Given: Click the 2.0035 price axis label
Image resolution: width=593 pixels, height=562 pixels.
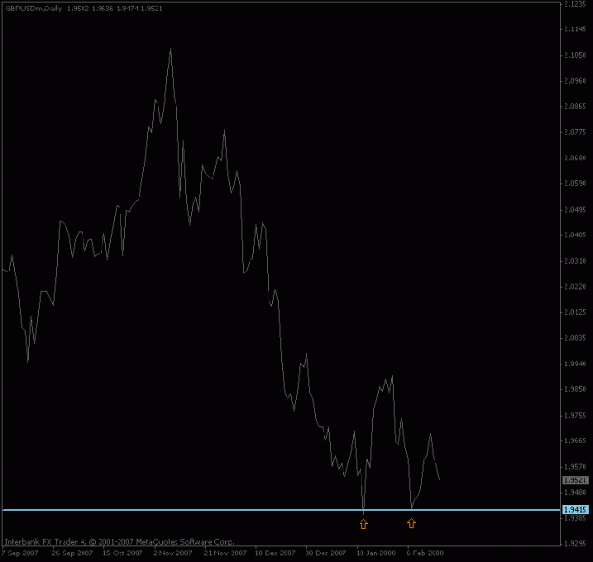Looking at the screenshot, I should [x=575, y=338].
